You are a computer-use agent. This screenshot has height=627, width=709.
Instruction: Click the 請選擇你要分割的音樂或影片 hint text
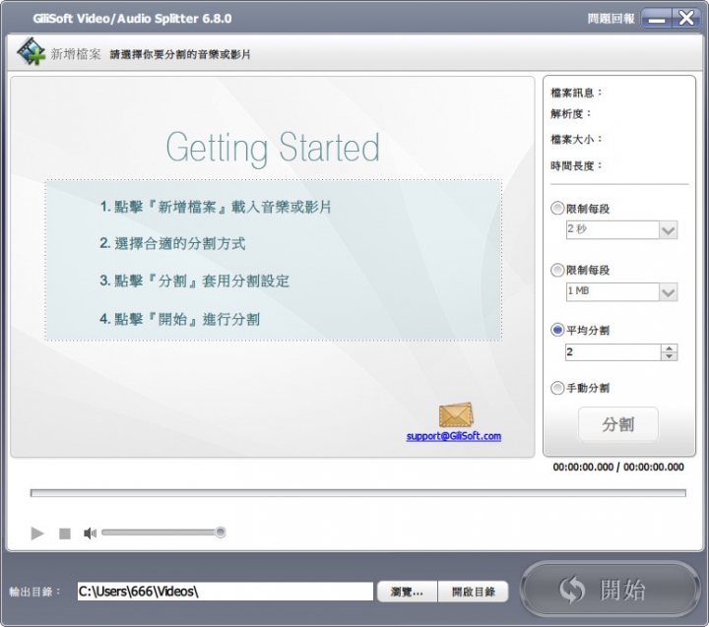[x=180, y=55]
